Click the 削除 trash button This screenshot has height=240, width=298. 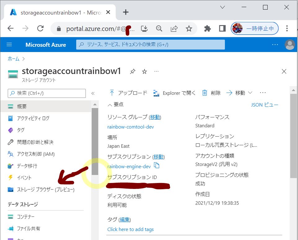[x=211, y=93]
